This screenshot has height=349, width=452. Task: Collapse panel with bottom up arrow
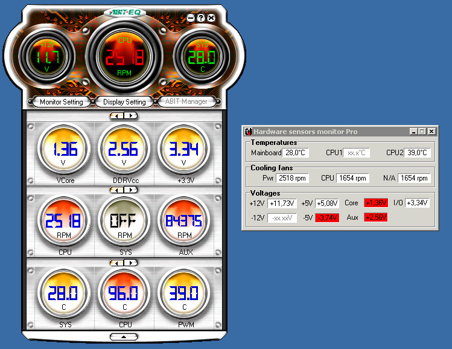[124, 337]
